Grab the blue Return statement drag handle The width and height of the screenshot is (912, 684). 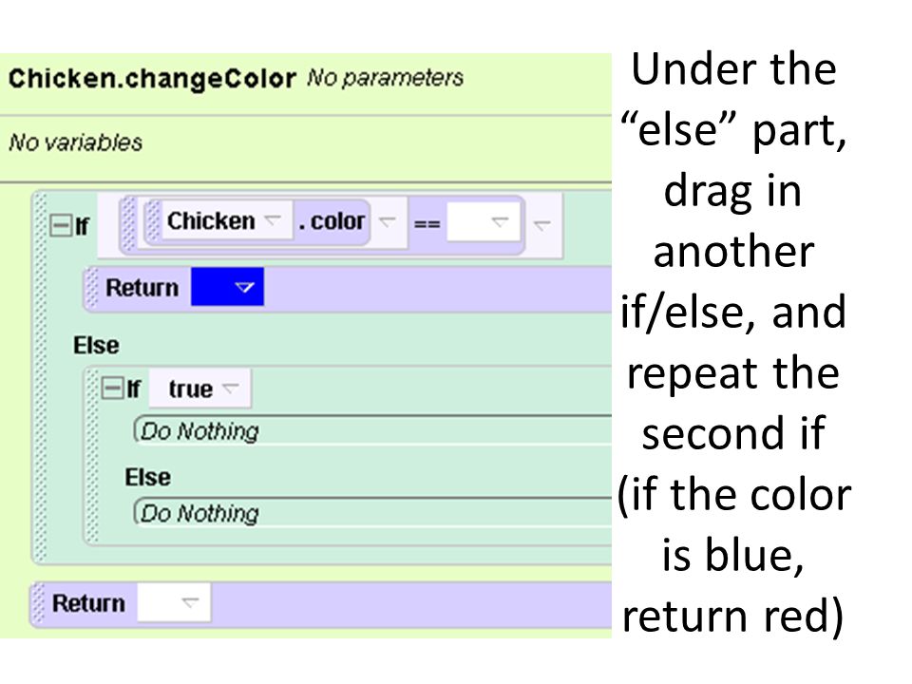pos(92,289)
